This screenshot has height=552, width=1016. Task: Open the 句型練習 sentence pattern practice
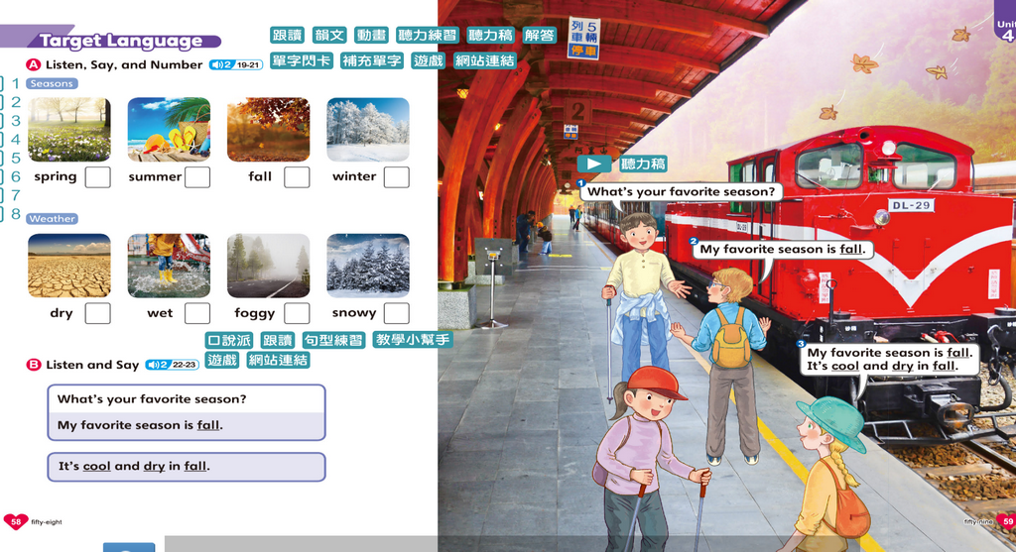coord(333,340)
